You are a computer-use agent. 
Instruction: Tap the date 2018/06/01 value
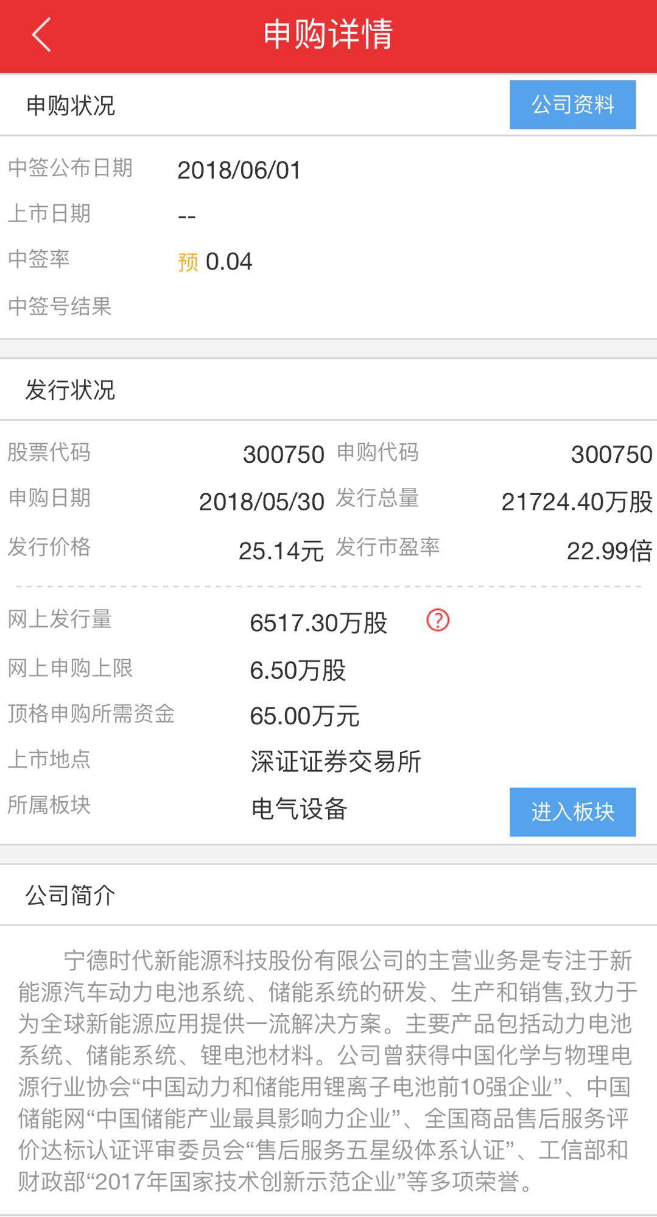239,170
